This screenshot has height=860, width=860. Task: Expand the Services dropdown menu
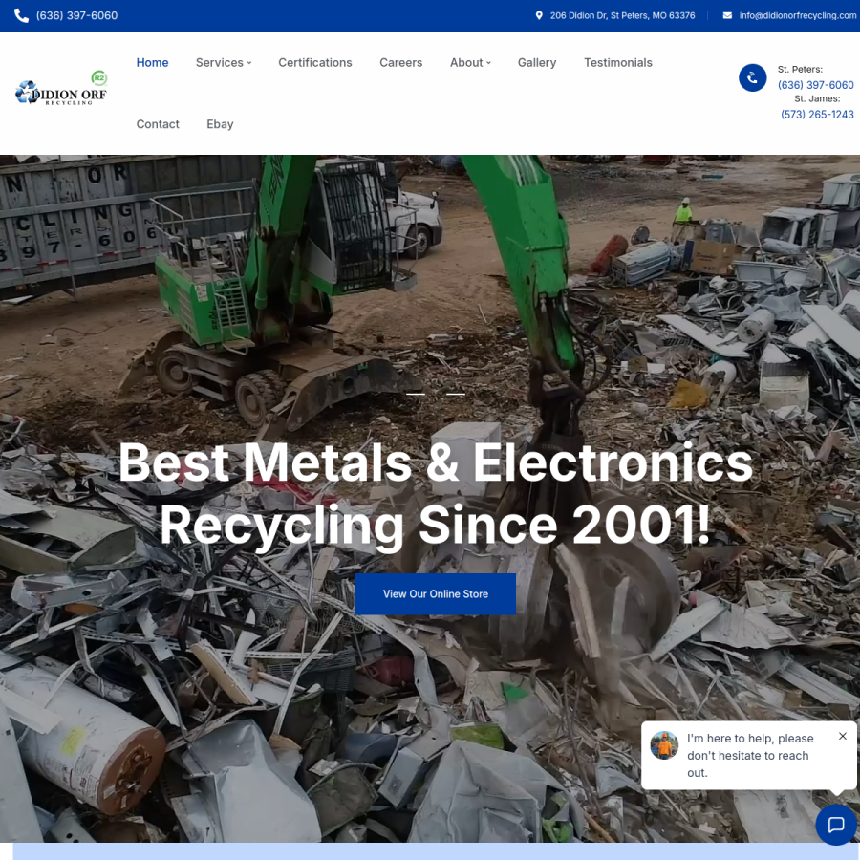[224, 62]
